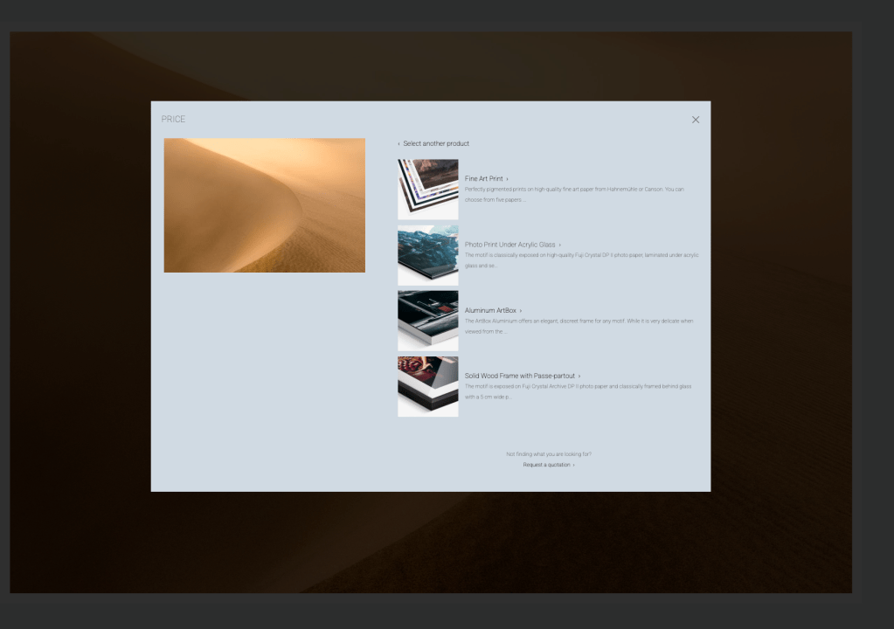
Task: Click the Solid Wood Frame description text
Action: (x=577, y=391)
